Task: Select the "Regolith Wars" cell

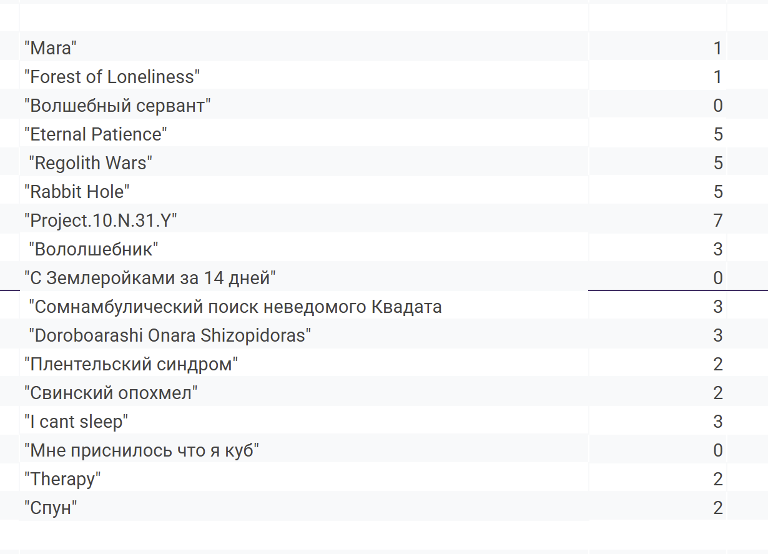Action: pos(304,162)
